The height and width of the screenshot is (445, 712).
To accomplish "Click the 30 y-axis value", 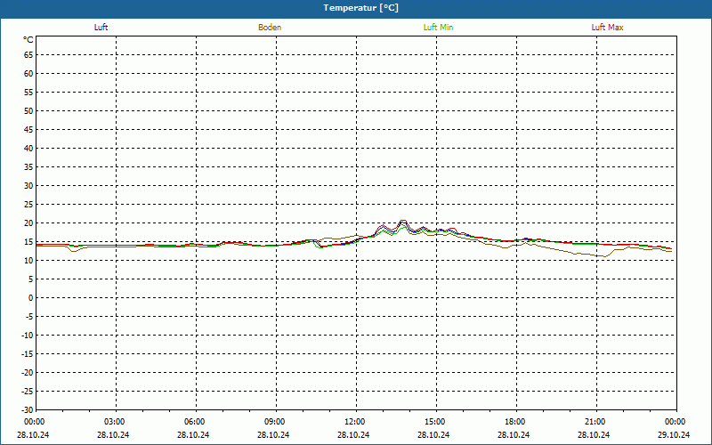I will pyautogui.click(x=28, y=186).
